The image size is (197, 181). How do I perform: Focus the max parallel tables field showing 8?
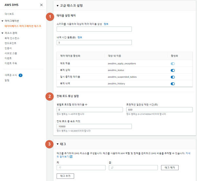pos(90,110)
